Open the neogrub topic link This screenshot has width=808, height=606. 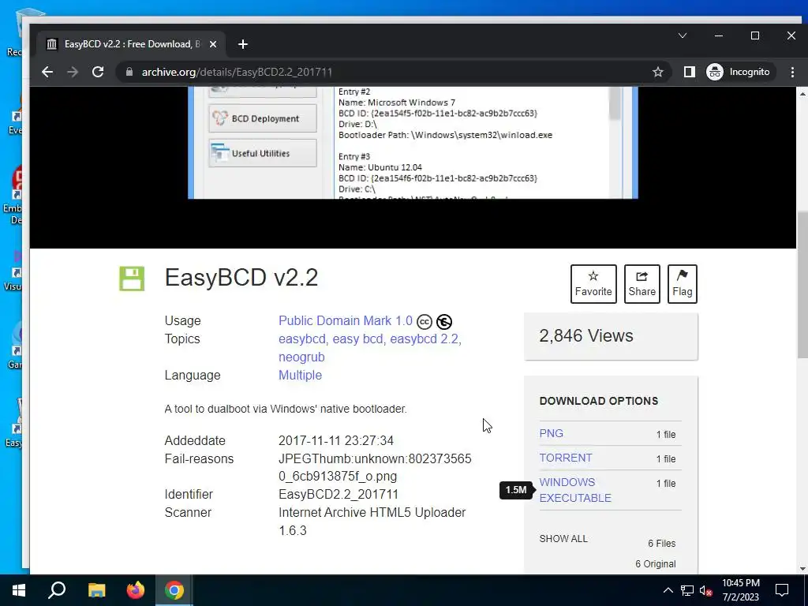click(x=301, y=357)
